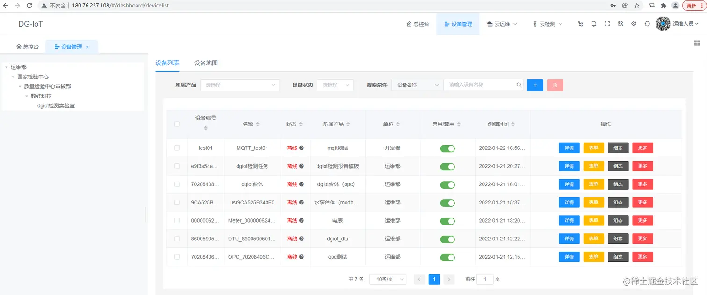Switch to 设备地图 tab
The width and height of the screenshot is (707, 295).
point(206,63)
